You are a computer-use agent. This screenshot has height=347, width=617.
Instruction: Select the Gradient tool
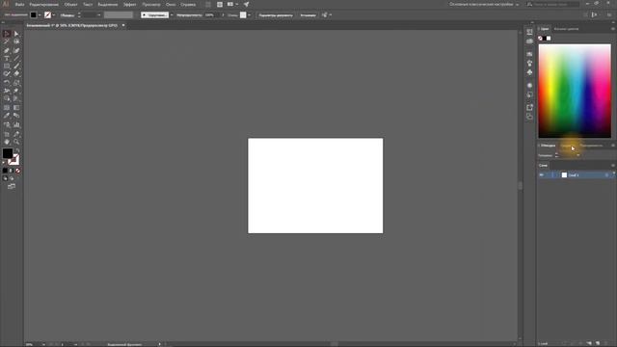(16, 107)
